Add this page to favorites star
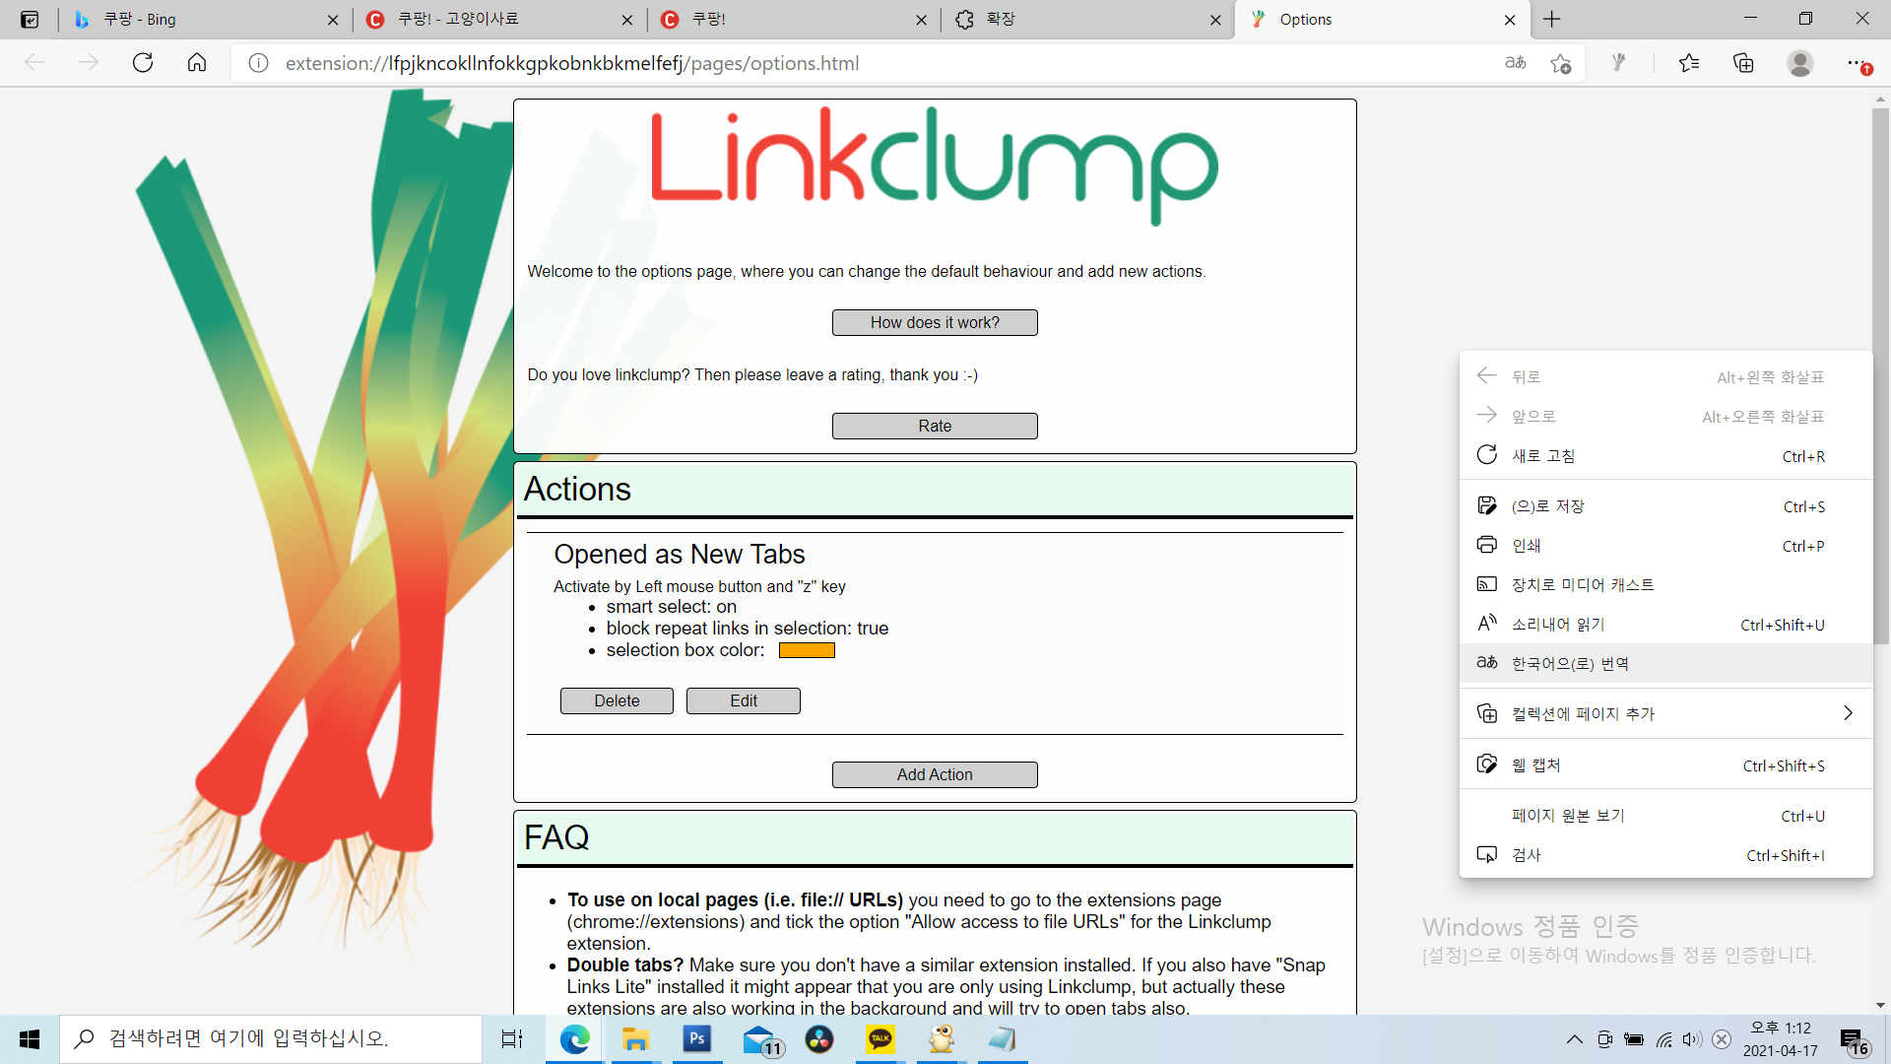 (x=1561, y=63)
